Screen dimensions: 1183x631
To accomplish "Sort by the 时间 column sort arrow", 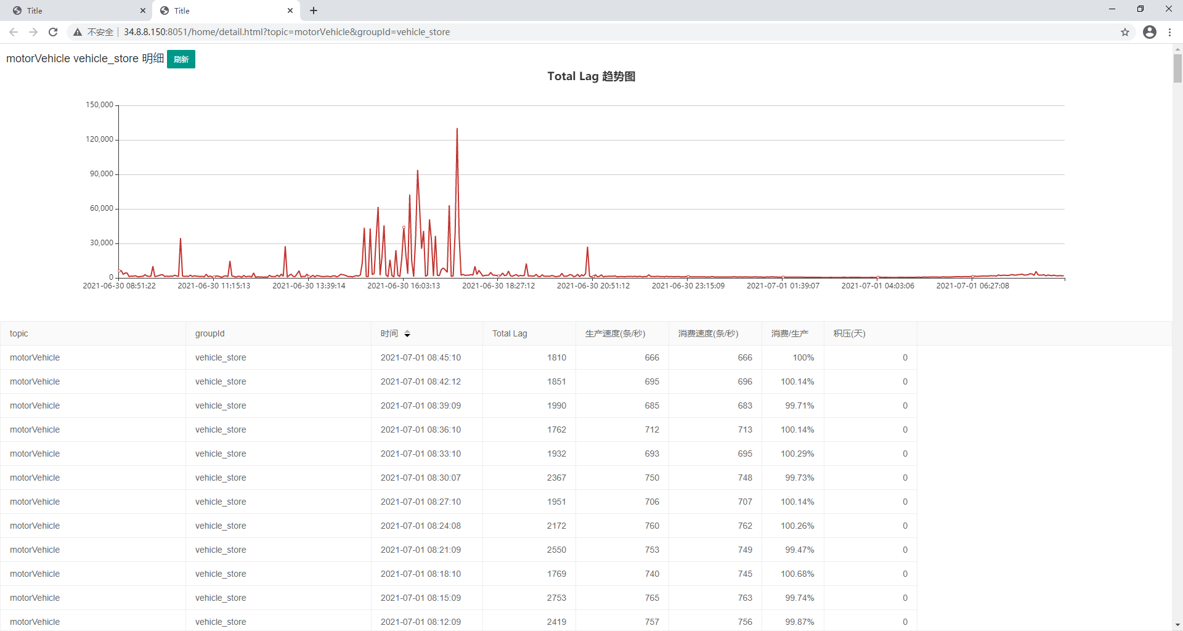I will [x=407, y=334].
